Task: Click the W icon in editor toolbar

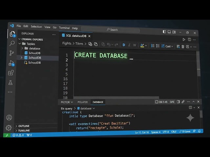Action: [x=135, y=45]
